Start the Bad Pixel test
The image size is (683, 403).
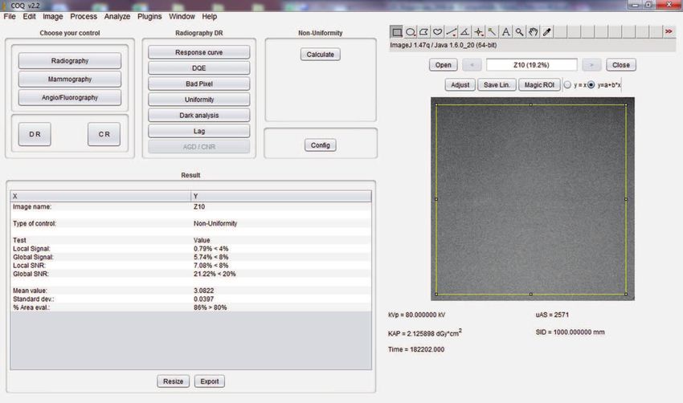click(199, 83)
